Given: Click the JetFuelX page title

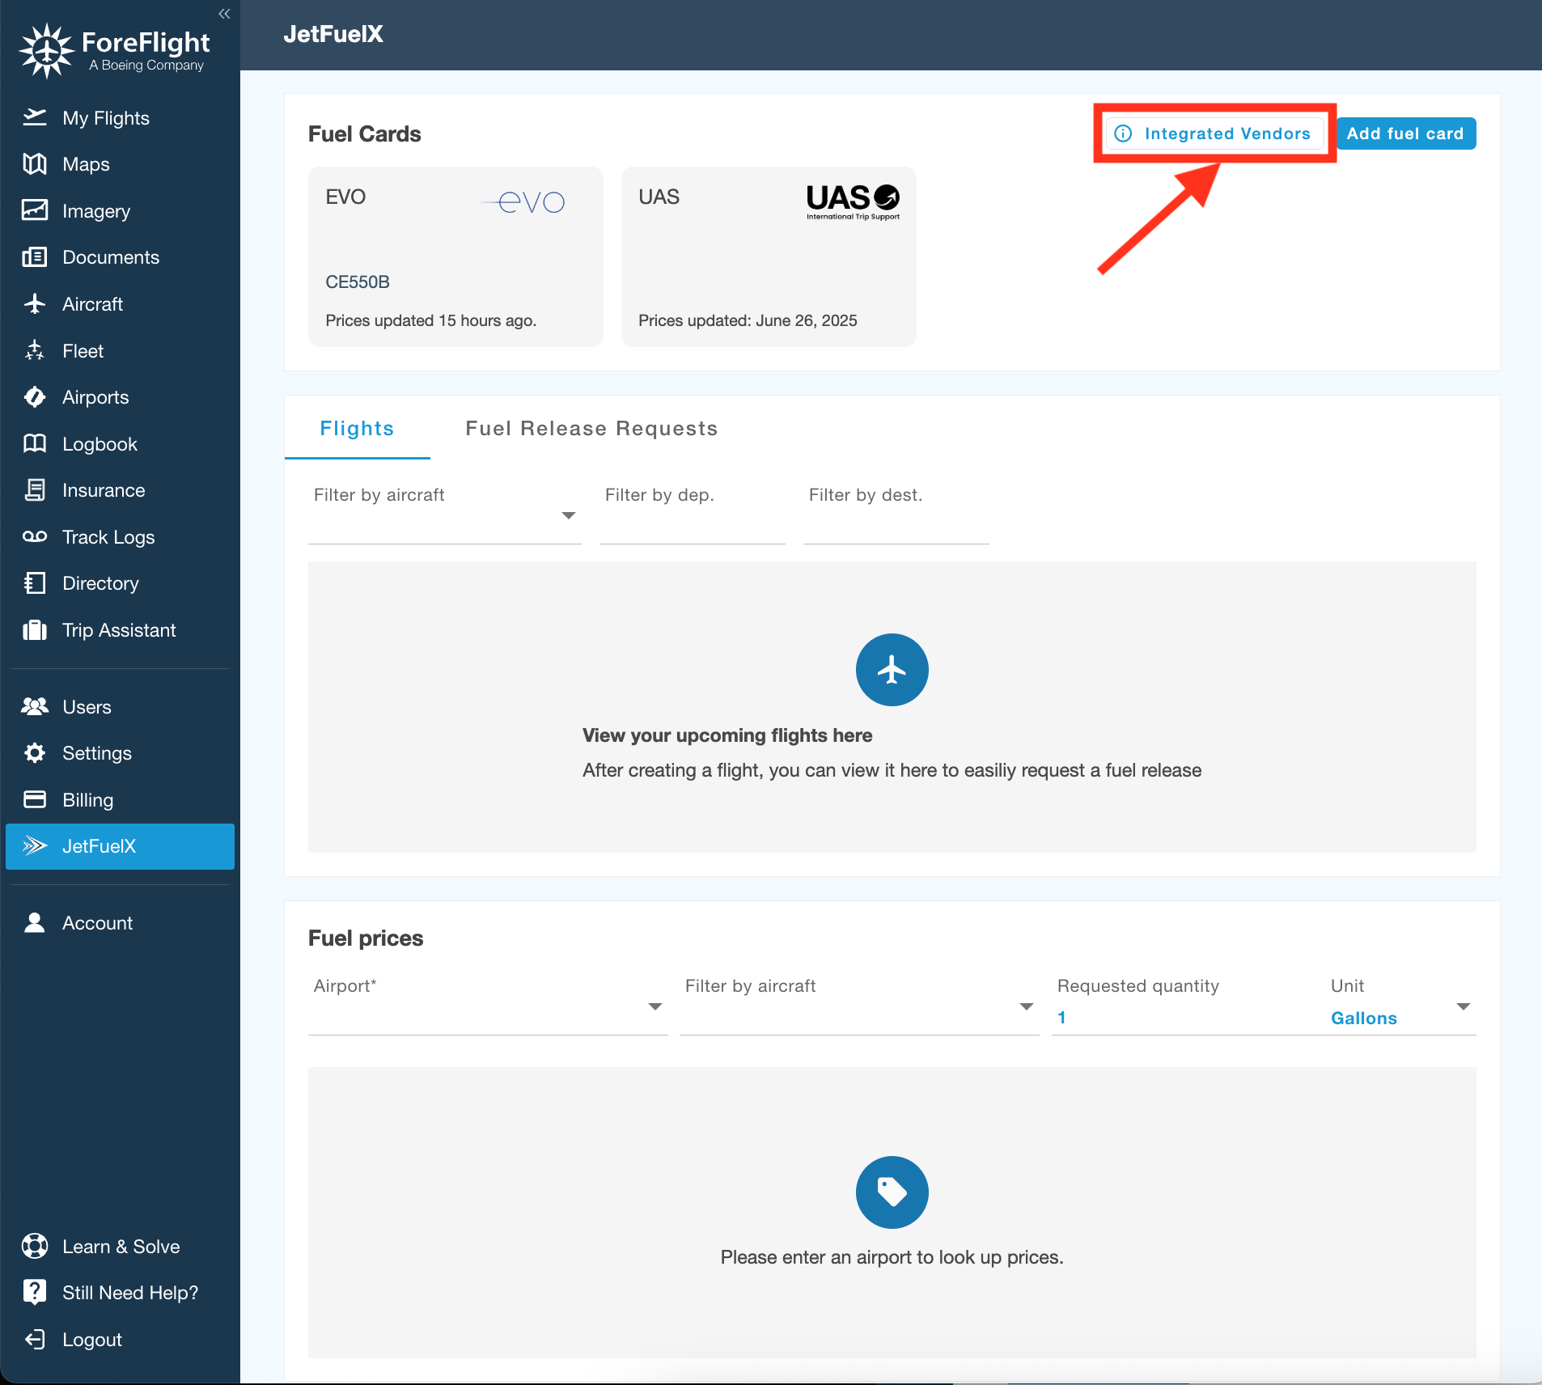Looking at the screenshot, I should click(333, 34).
